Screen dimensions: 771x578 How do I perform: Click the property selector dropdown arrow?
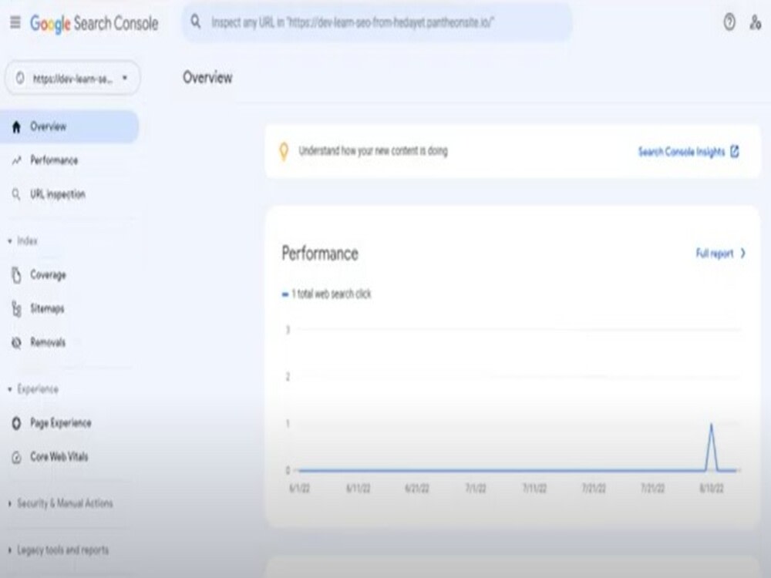click(x=125, y=78)
